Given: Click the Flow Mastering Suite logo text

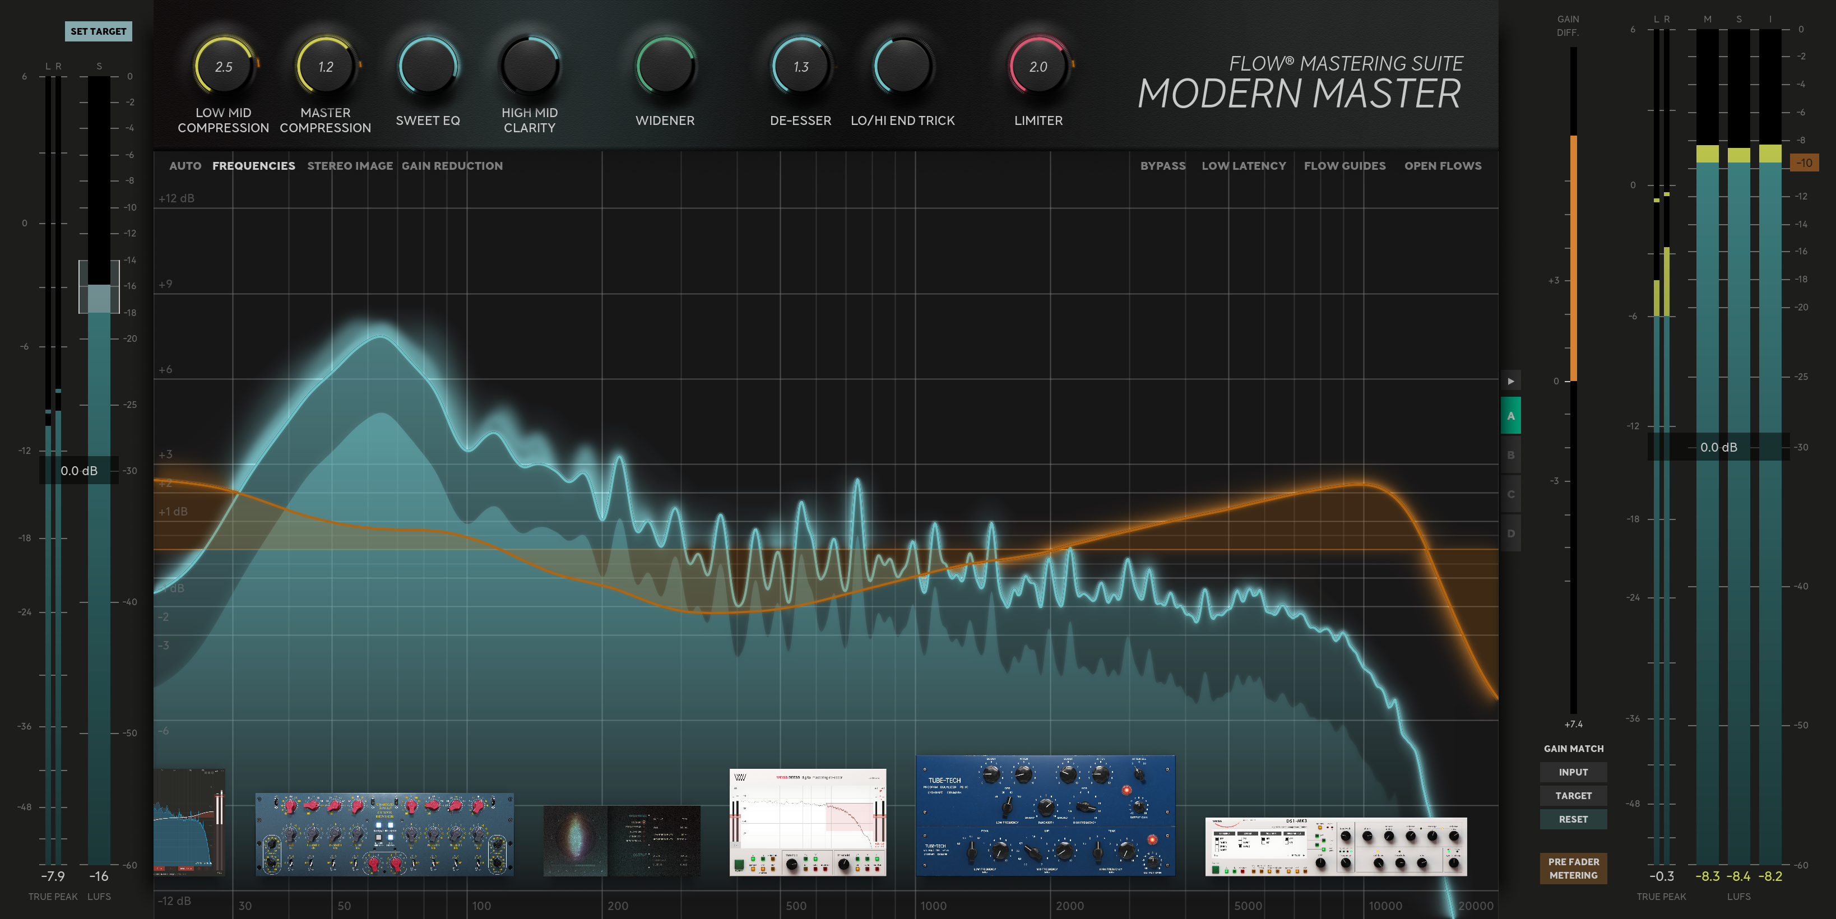Looking at the screenshot, I should pos(1346,63).
